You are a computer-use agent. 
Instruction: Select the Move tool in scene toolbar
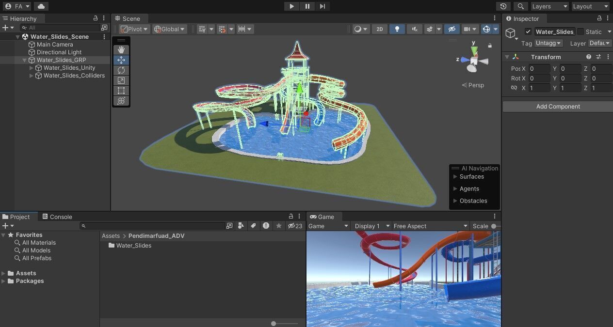click(x=121, y=60)
